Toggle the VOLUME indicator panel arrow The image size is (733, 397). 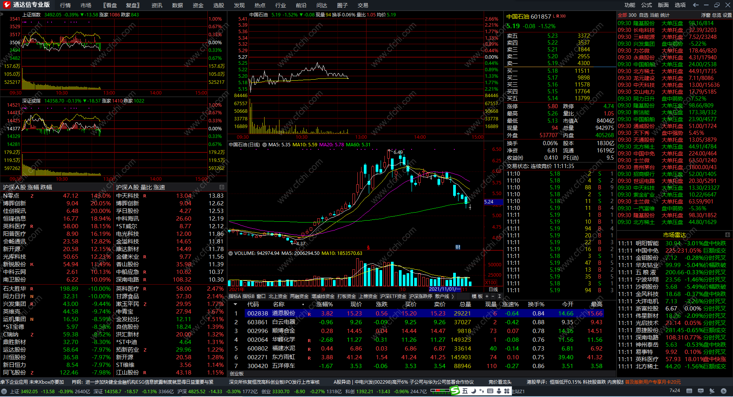(x=231, y=253)
